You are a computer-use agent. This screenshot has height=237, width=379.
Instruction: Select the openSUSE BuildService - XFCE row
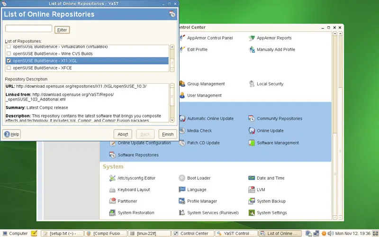click(x=87, y=68)
